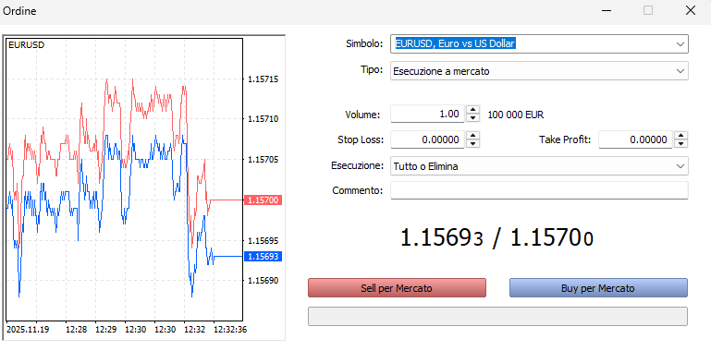Increase Take Profit with the up arrow
The height and width of the screenshot is (351, 711).
(x=681, y=136)
